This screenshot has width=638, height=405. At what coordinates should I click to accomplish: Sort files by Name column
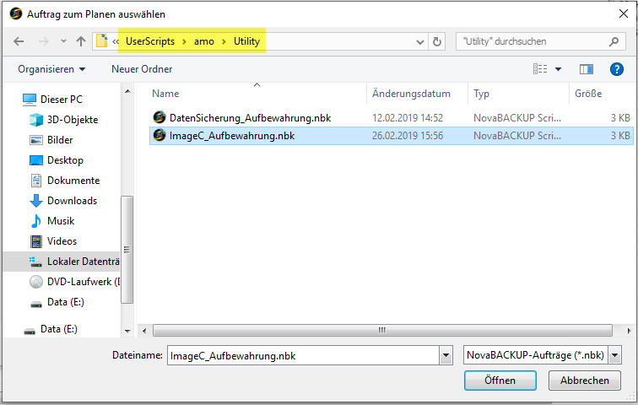pos(165,94)
